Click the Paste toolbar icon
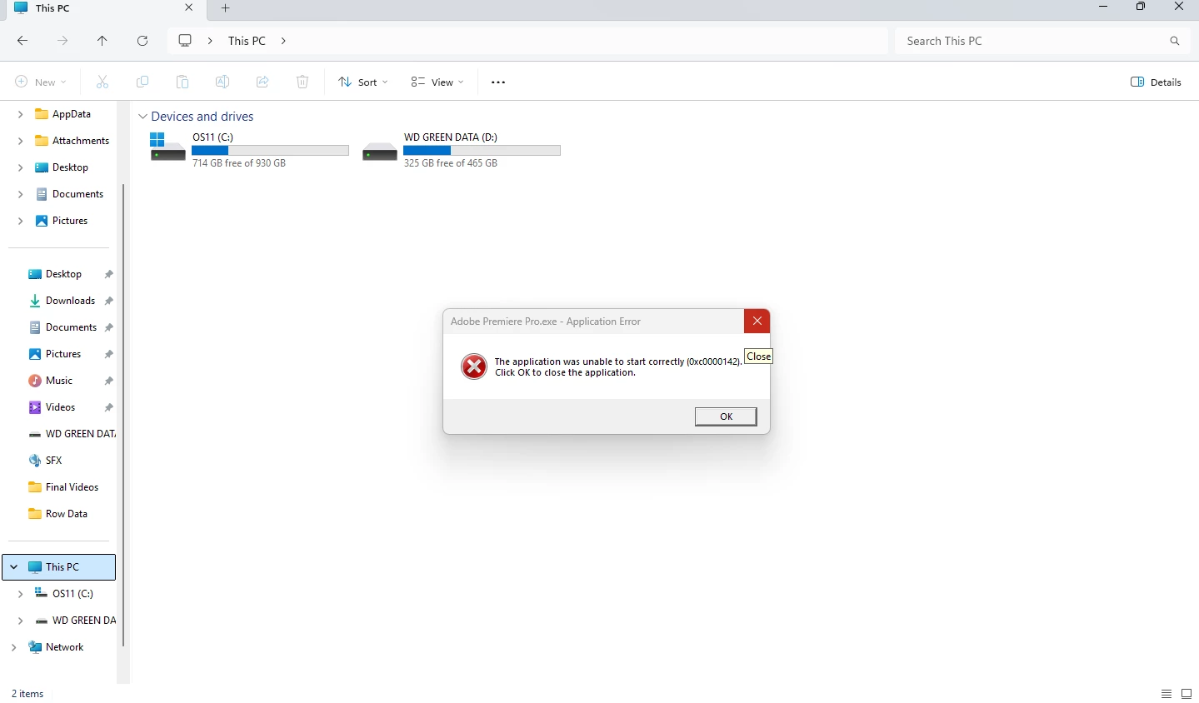Screen dimensions: 1199x703 pos(182,82)
